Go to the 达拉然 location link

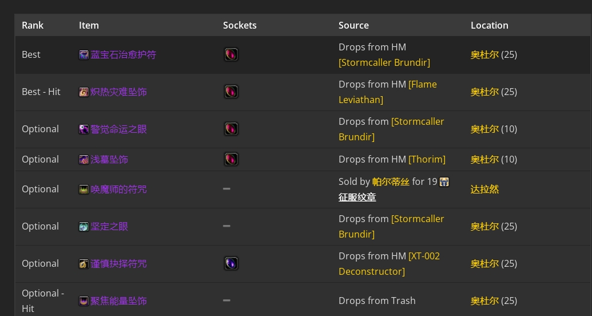(x=485, y=189)
